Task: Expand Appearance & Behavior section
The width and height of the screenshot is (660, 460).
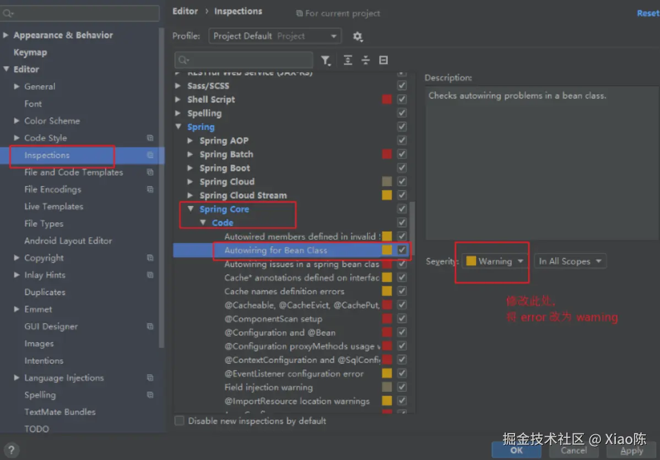Action: point(6,35)
